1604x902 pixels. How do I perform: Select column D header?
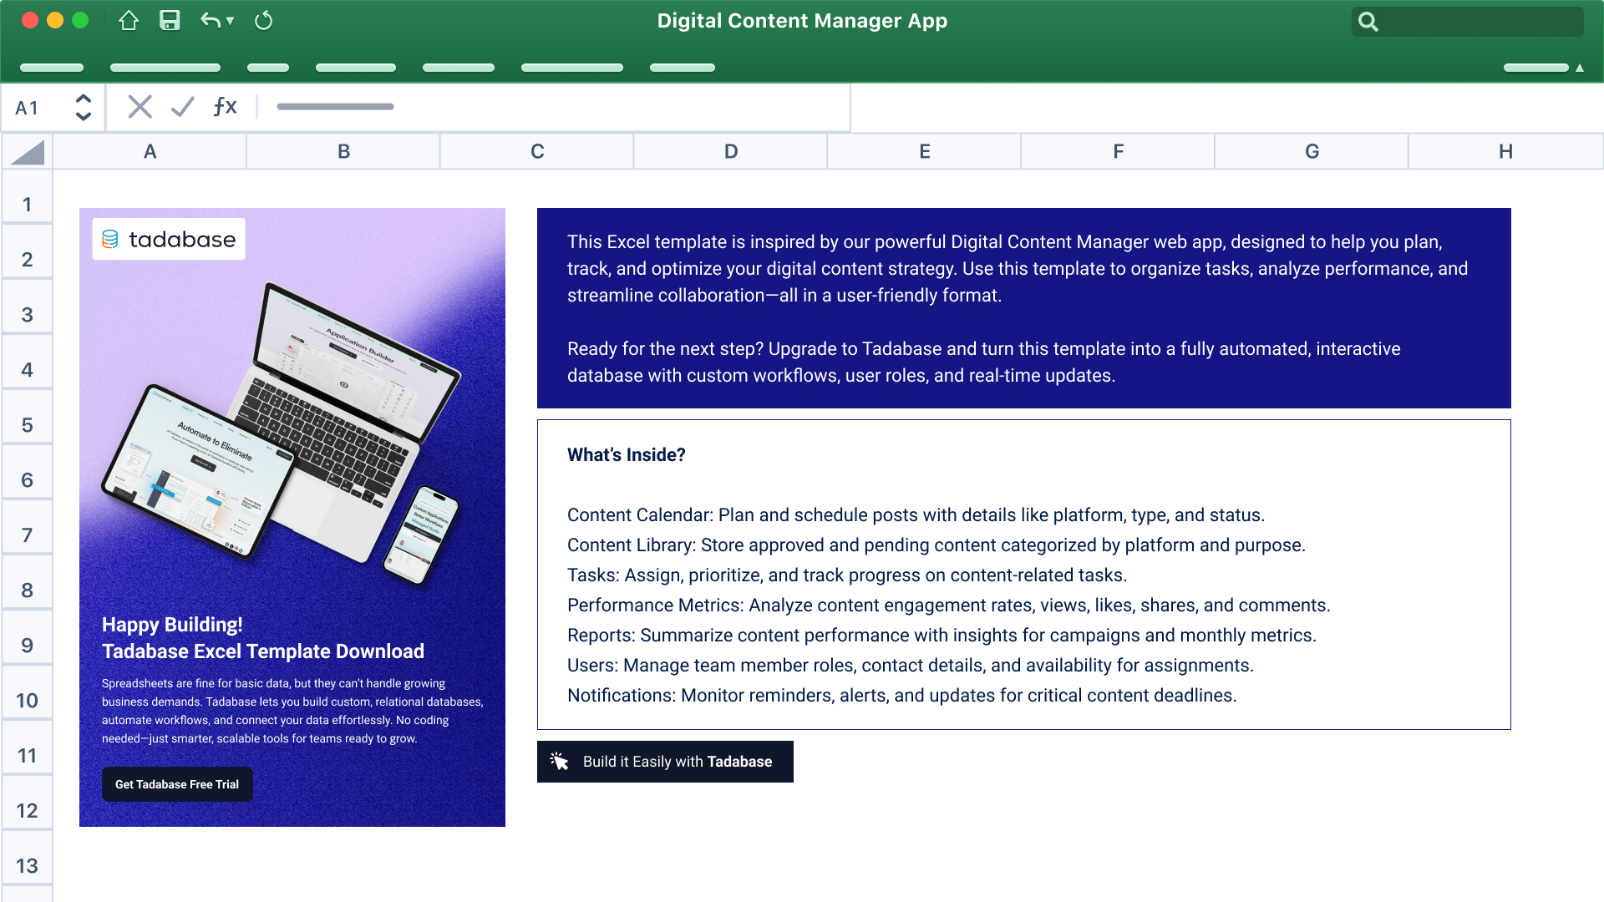pos(731,152)
